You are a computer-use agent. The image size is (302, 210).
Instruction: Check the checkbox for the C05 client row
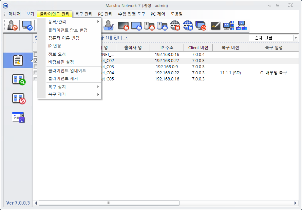[x=36, y=79]
